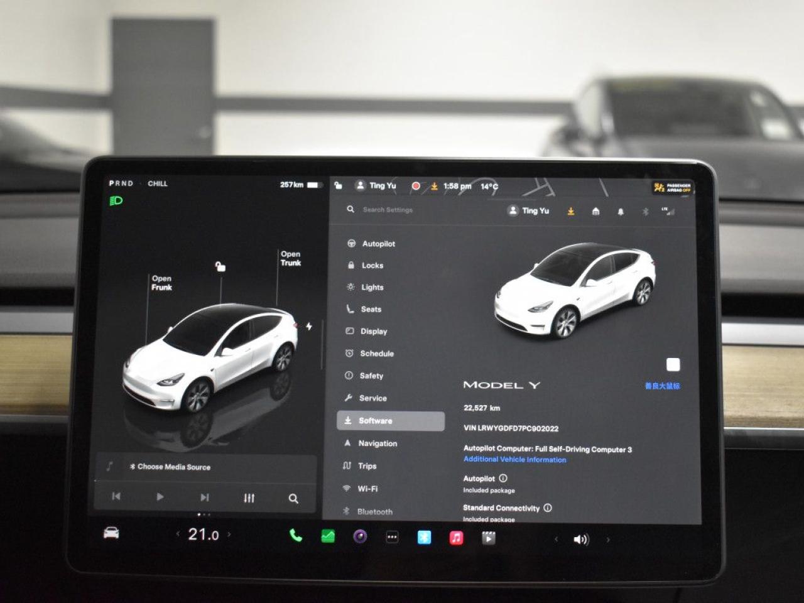Open the theater video app

489,538
